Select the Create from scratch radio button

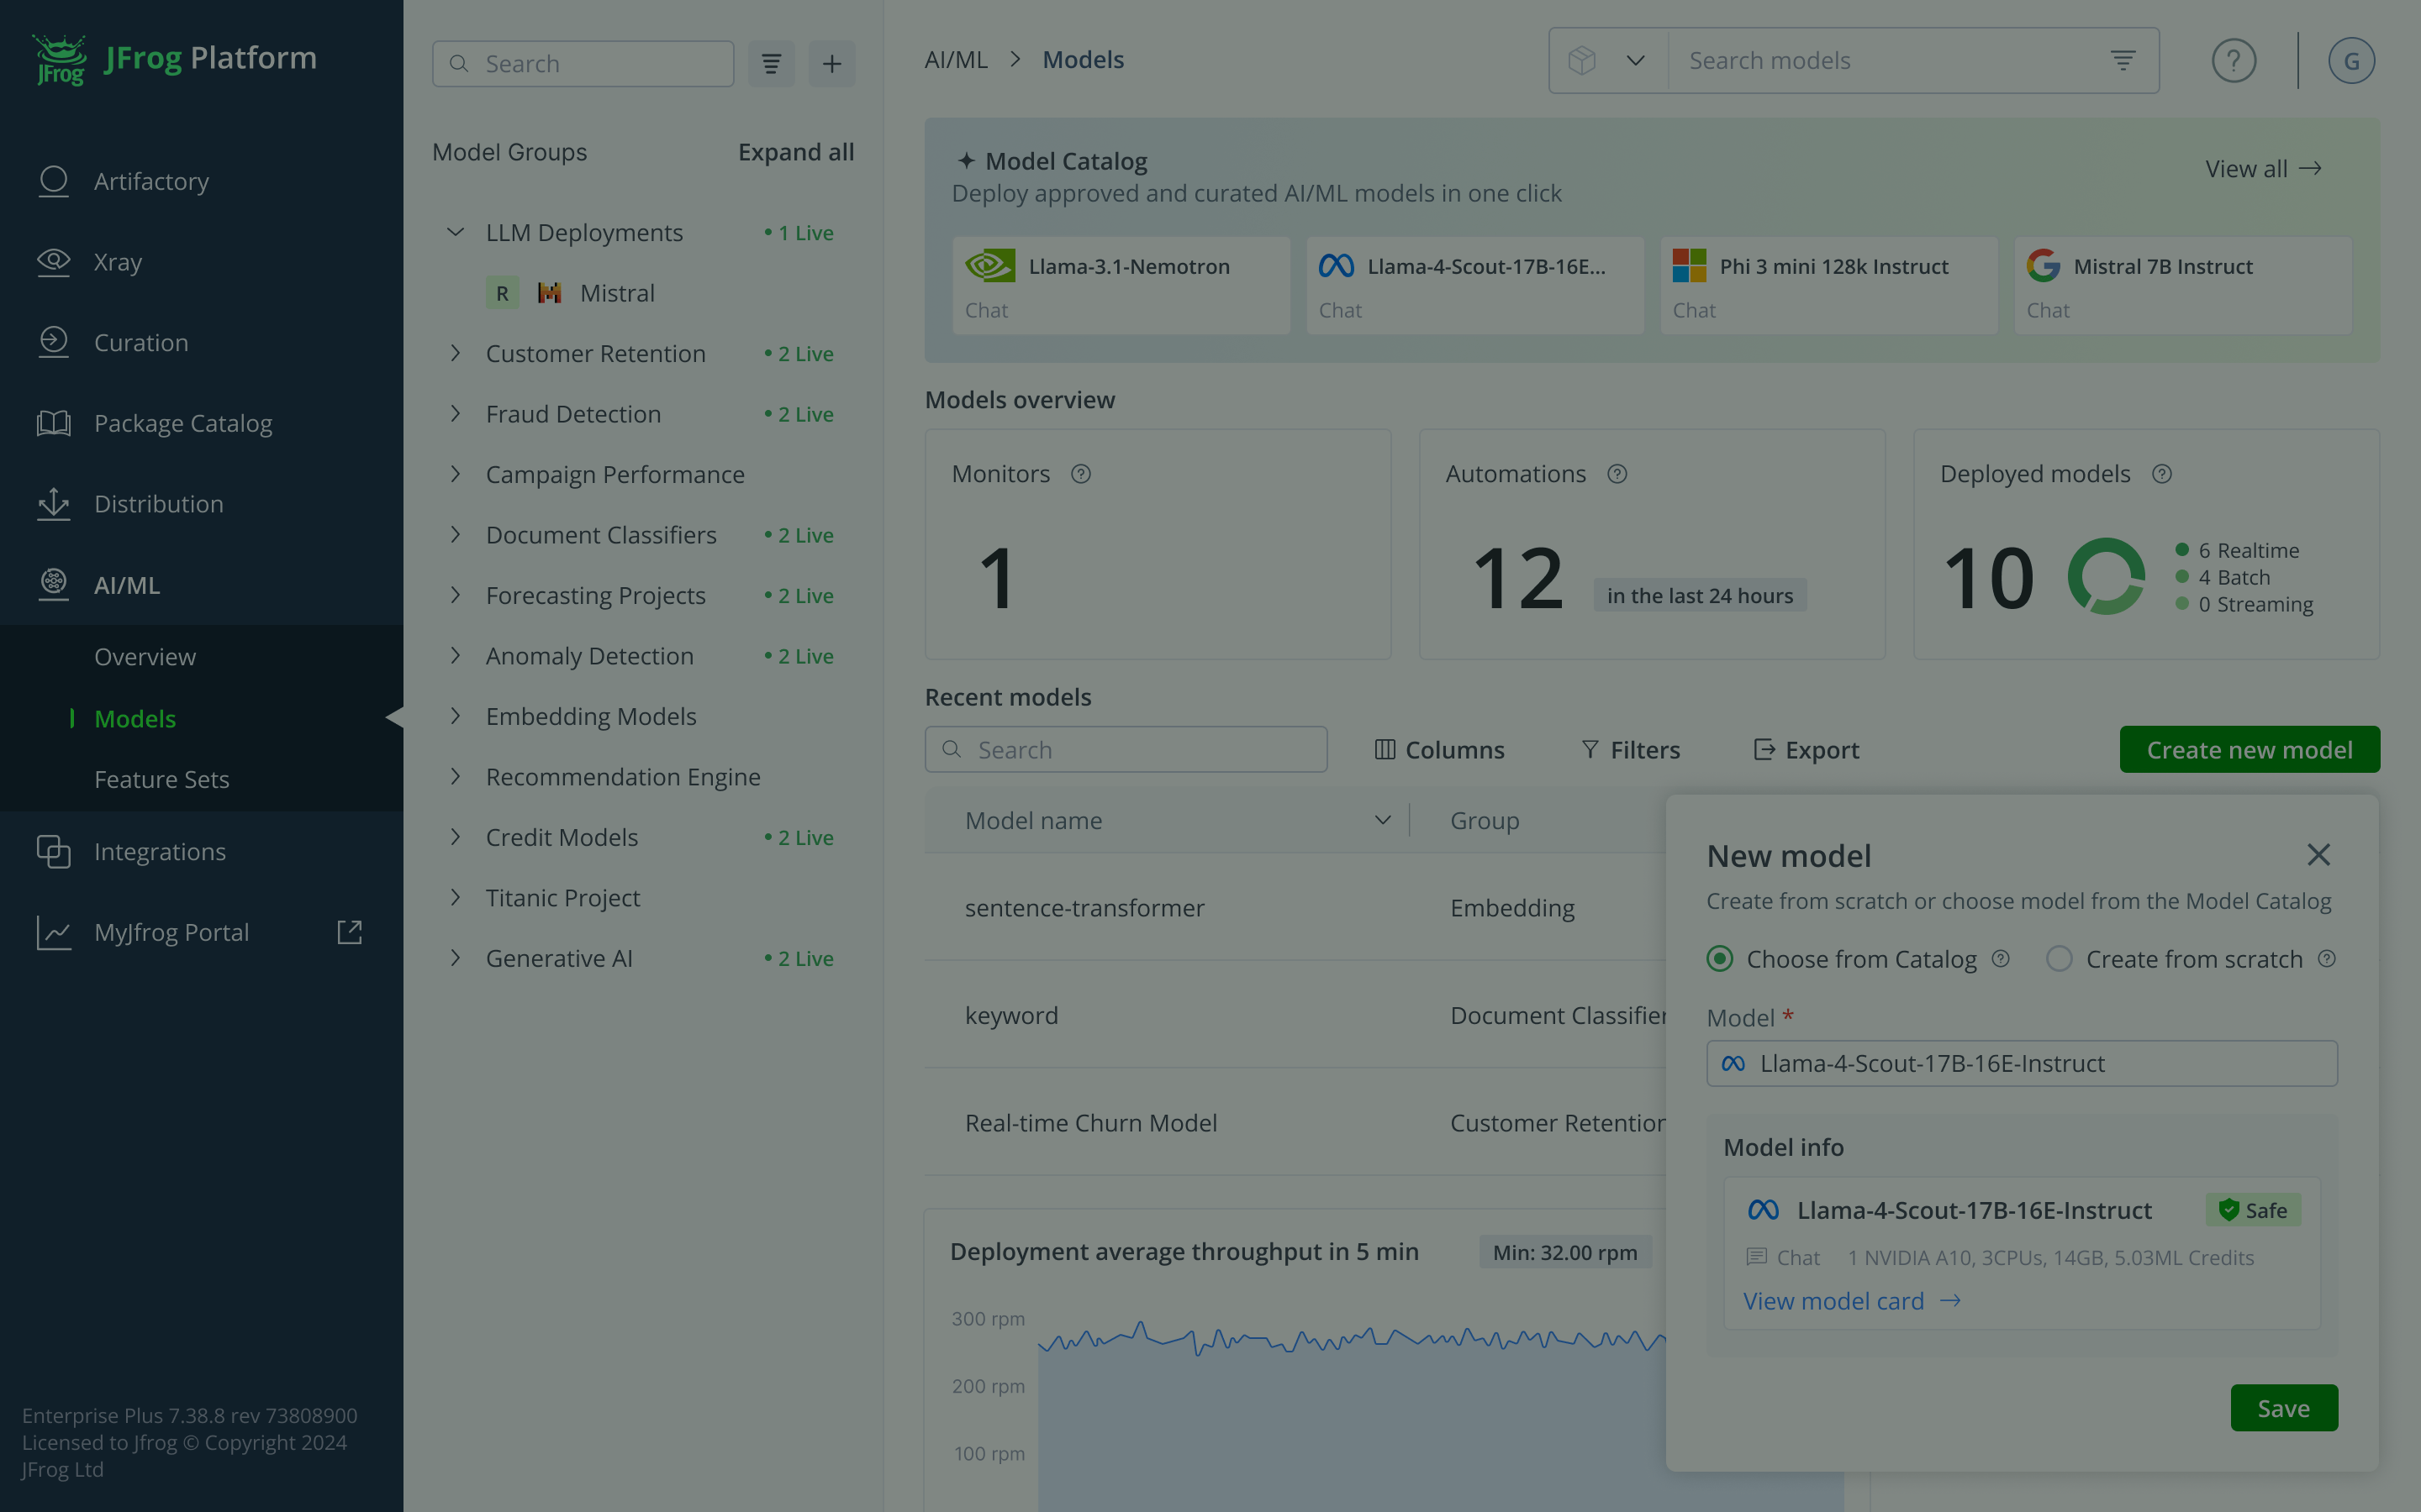2059,959
